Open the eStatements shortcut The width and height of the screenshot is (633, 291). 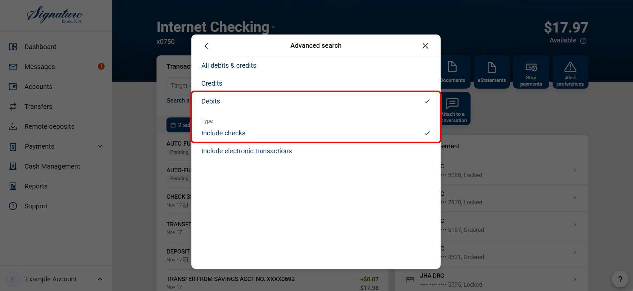click(491, 72)
